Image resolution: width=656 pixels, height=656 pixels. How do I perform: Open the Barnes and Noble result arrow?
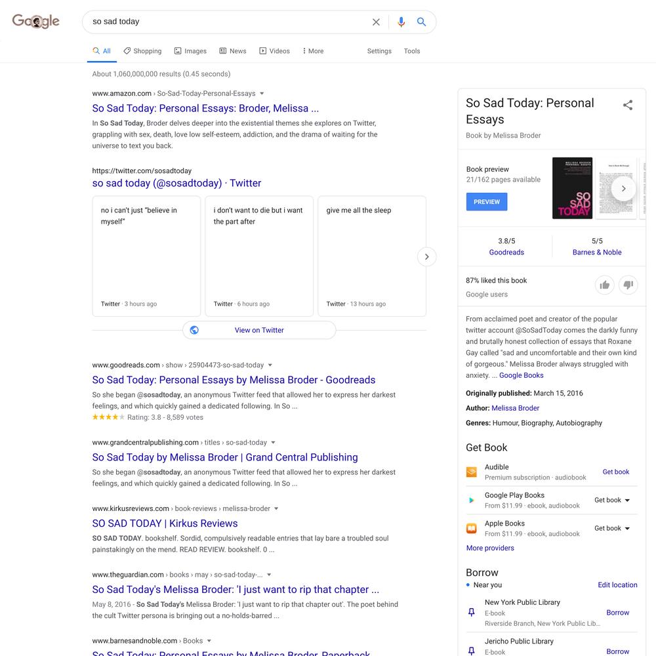(209, 640)
